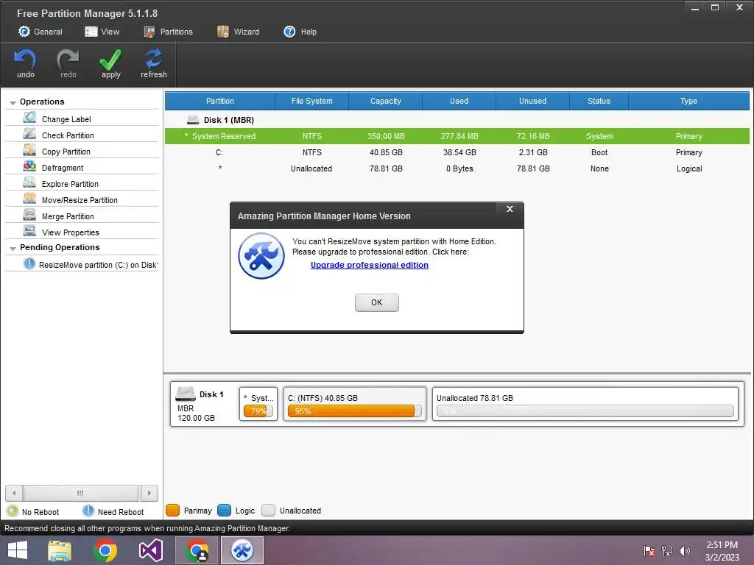Click the Status column header
The width and height of the screenshot is (754, 565).
(599, 101)
